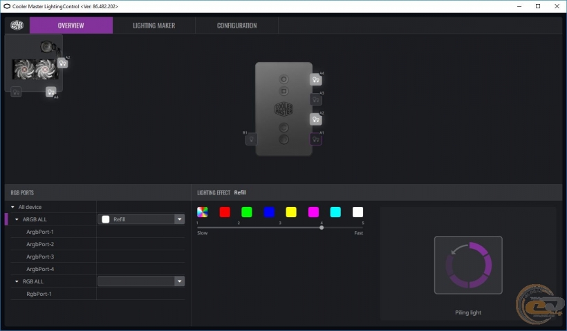
Task: Choose the cyan color swatch
Action: (x=335, y=212)
